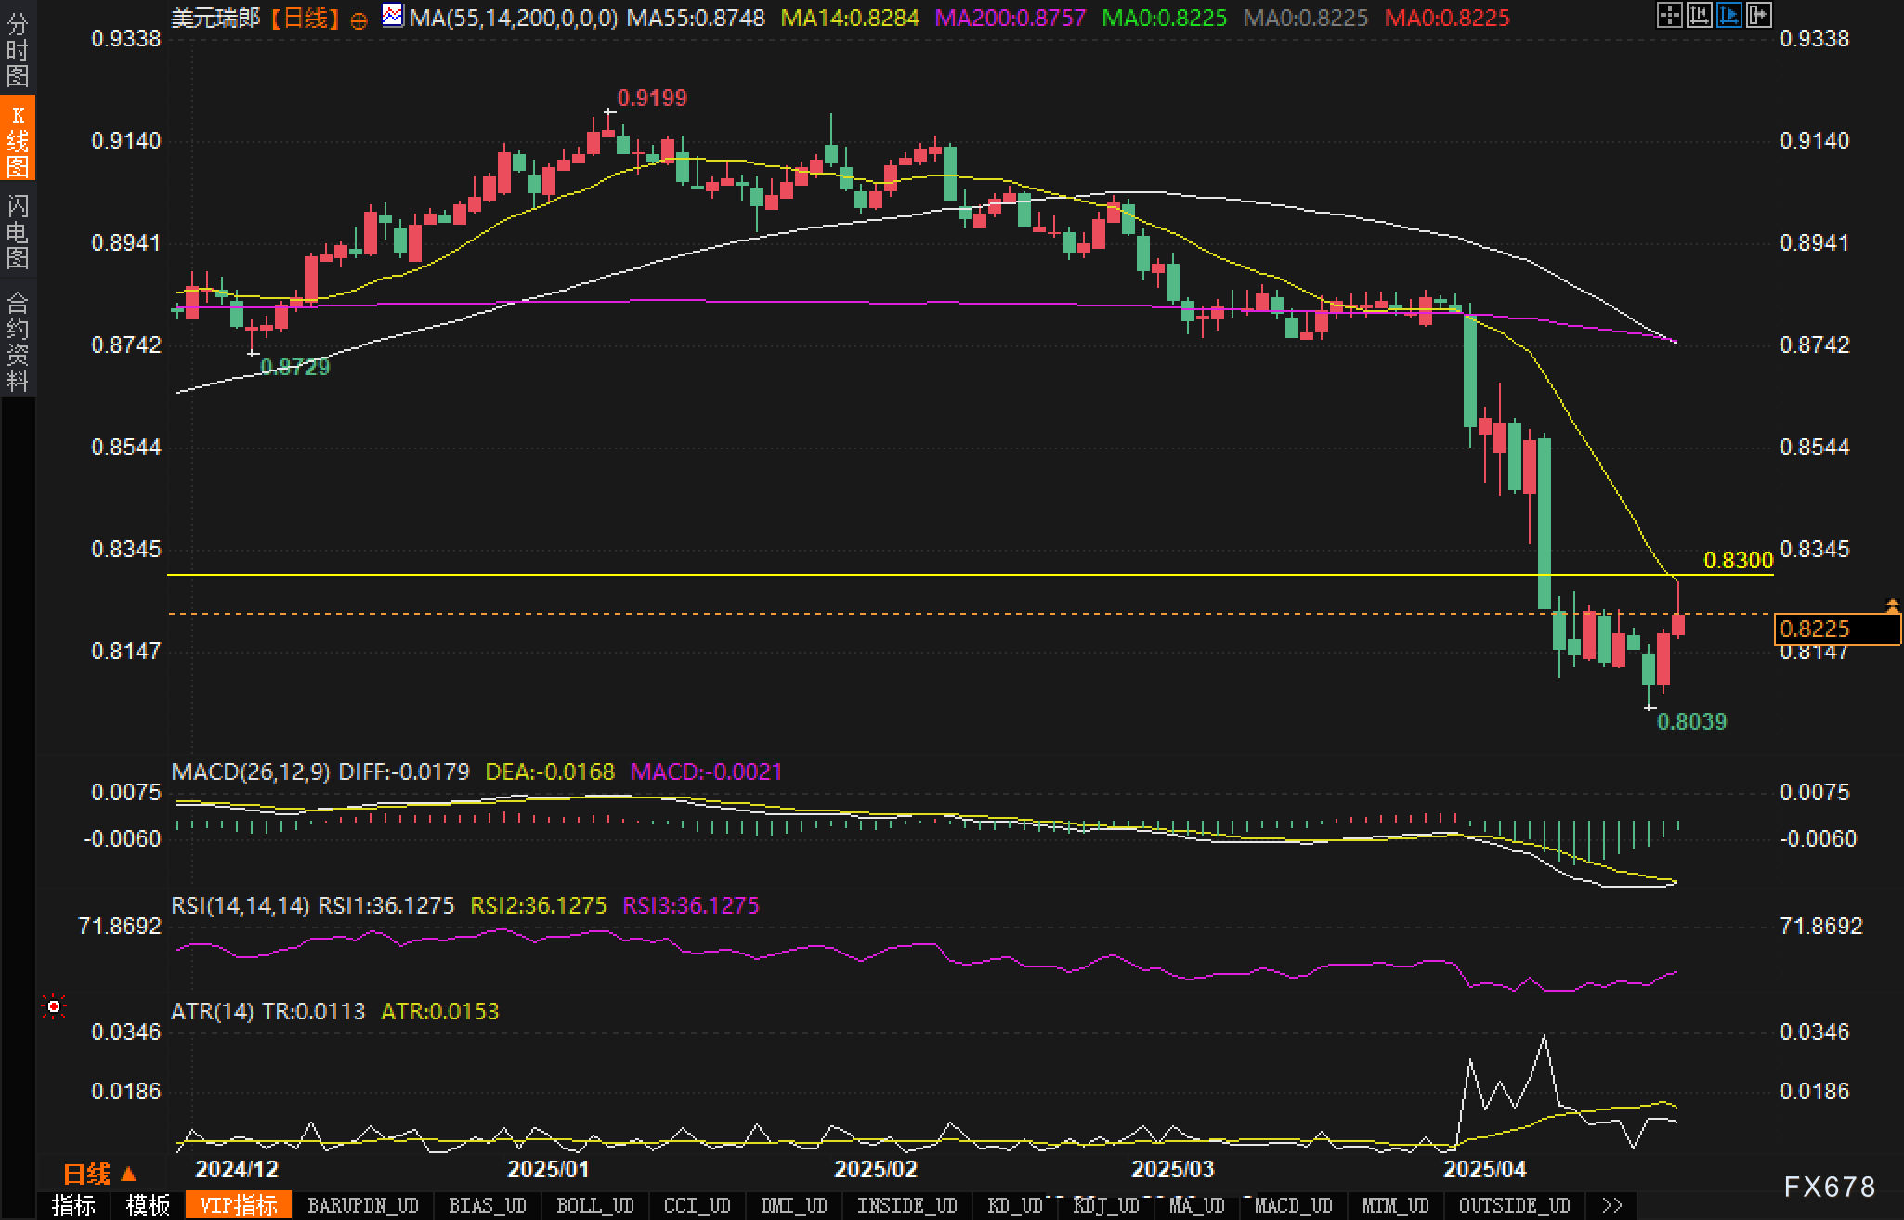The height and width of the screenshot is (1220, 1904).
Task: Click the crosshair cursor icon in top toolbar
Action: pyautogui.click(x=1669, y=15)
